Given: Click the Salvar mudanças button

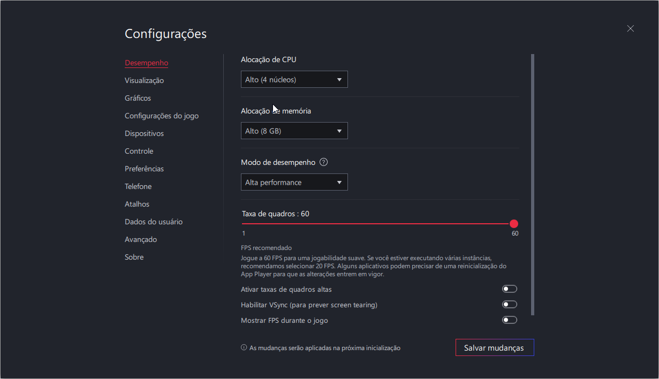Looking at the screenshot, I should pos(494,347).
